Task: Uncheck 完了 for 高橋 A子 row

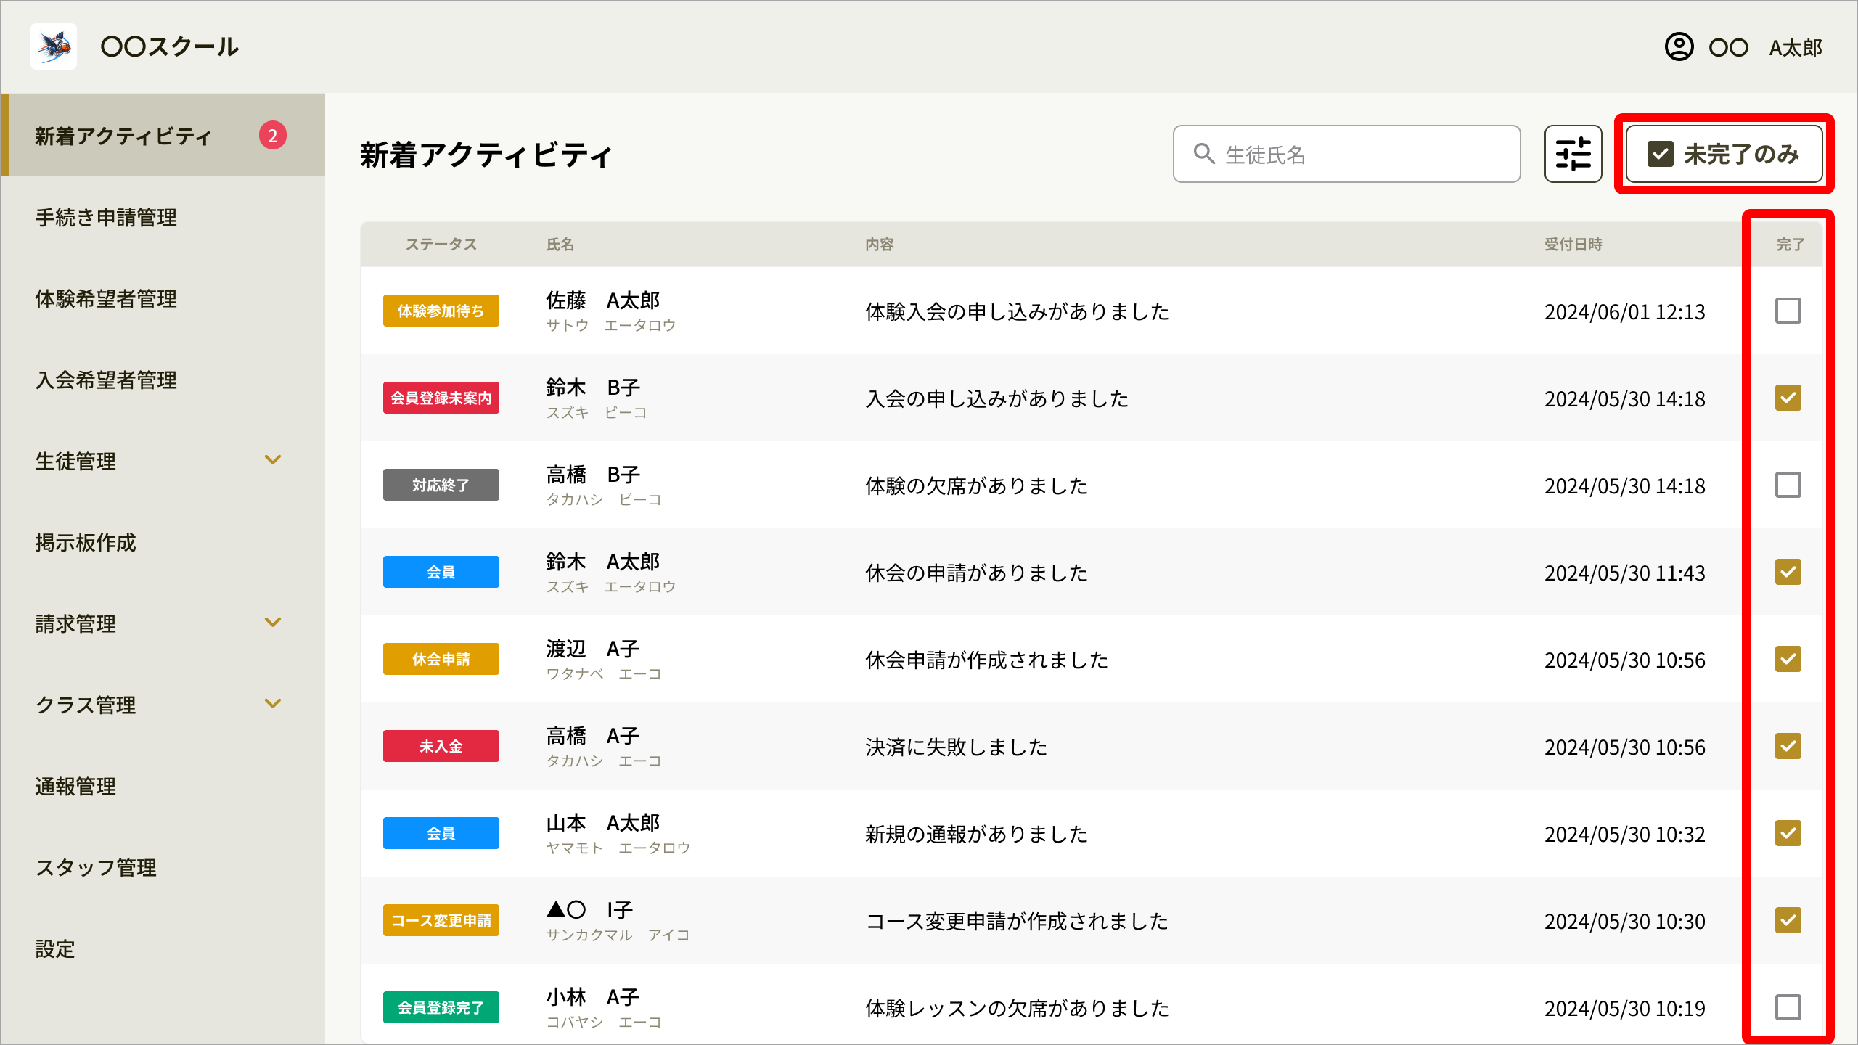Action: point(1788,746)
